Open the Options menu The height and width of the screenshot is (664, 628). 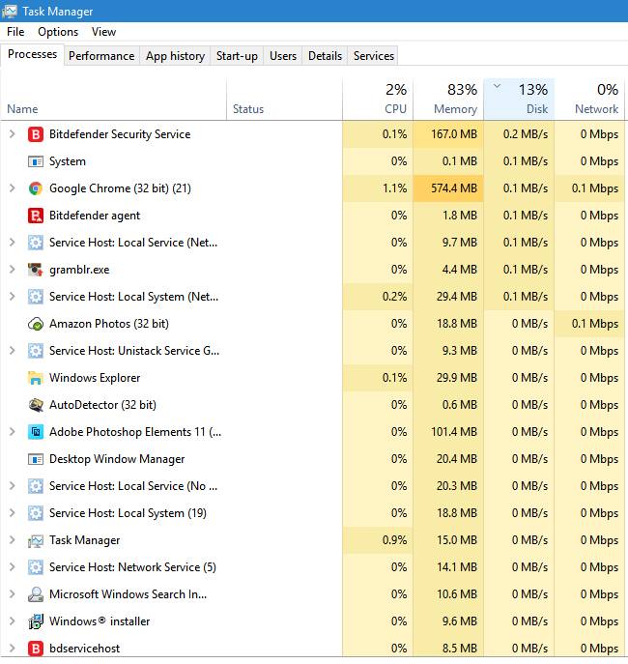click(x=58, y=32)
